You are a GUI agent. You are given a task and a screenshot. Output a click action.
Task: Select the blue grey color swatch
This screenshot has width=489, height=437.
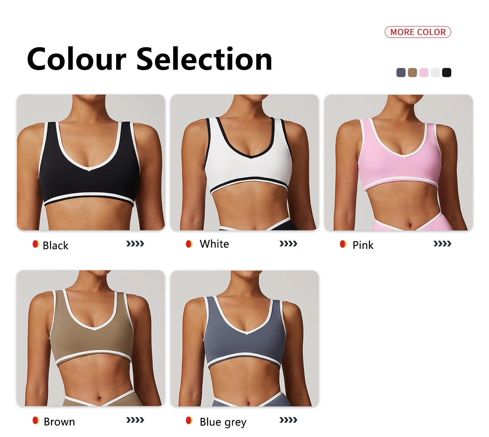click(x=401, y=72)
